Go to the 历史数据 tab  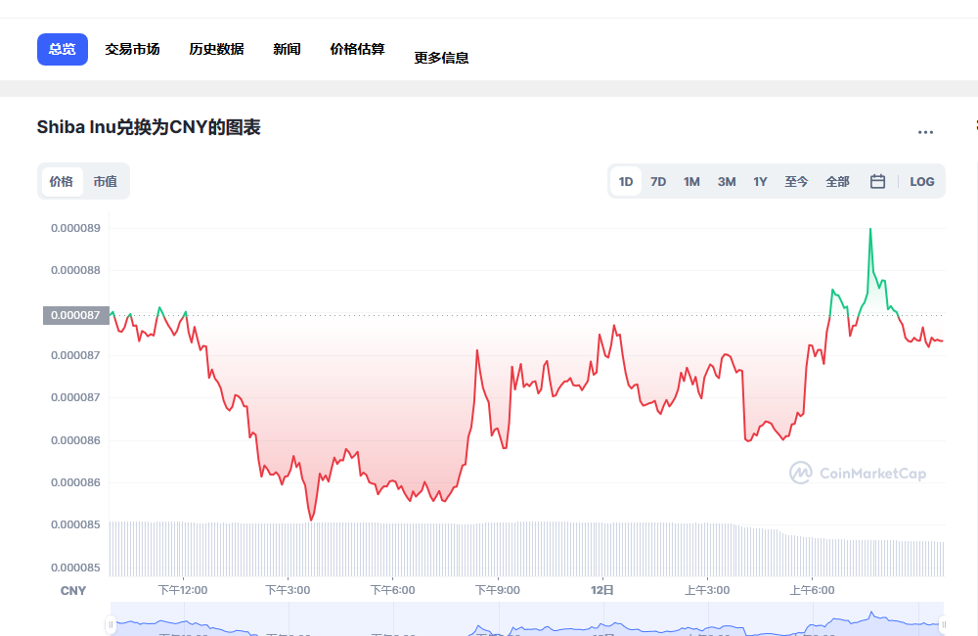(216, 49)
